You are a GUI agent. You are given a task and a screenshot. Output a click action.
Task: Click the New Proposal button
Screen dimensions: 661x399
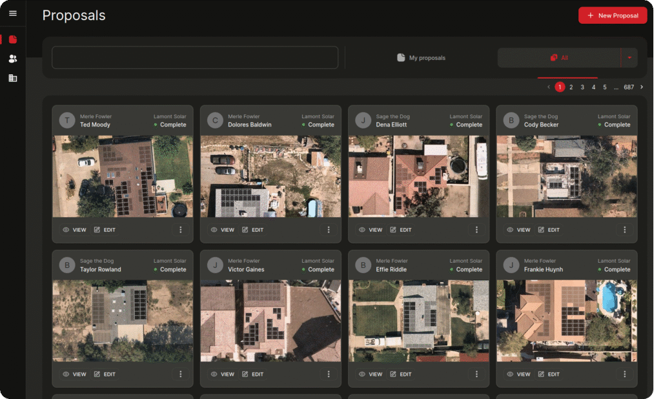pos(613,15)
